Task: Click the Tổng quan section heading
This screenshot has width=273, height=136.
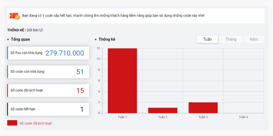Action: pos(20,39)
